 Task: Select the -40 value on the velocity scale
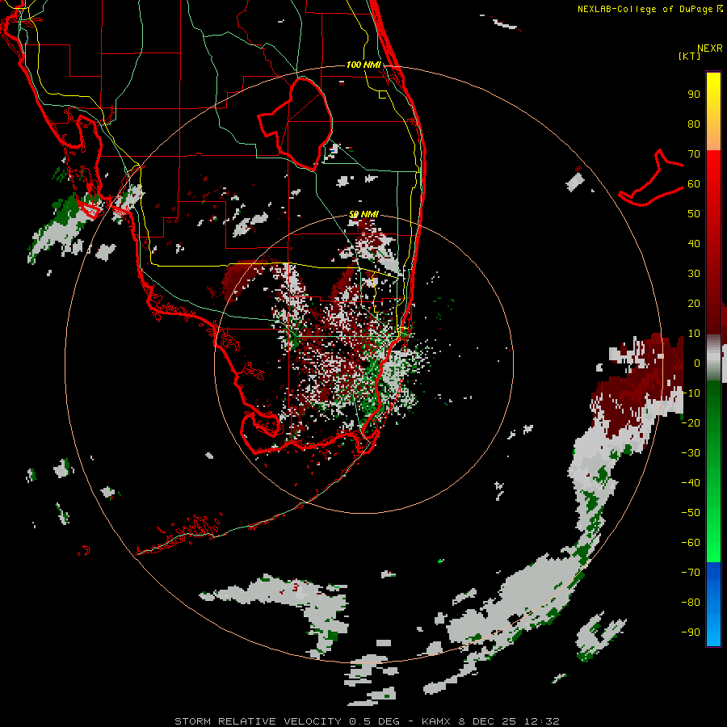point(691,483)
